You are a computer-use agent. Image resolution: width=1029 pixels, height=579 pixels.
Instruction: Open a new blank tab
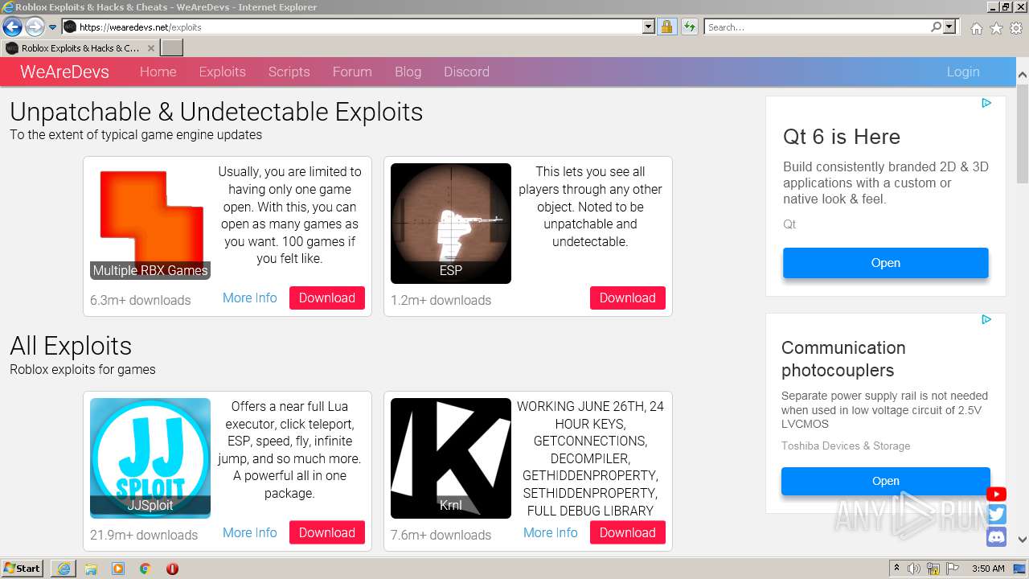coord(172,48)
